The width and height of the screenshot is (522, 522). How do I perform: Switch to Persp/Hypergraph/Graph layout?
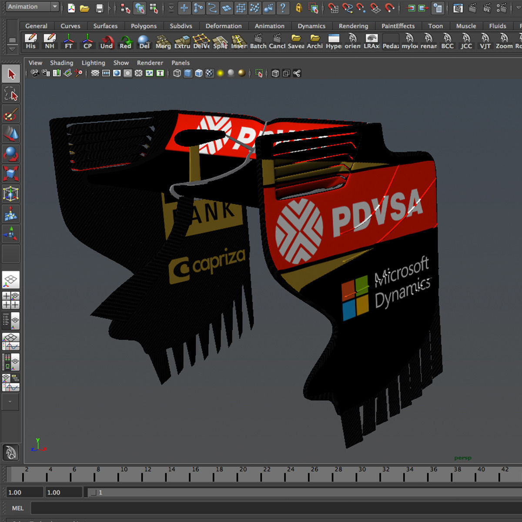pos(11,382)
